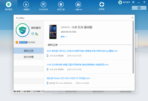Click the orange shield level icon
This screenshot has width=148, height=101.
pos(17,42)
